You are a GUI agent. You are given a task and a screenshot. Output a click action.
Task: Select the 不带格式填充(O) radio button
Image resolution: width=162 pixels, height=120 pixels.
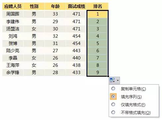click(113, 112)
